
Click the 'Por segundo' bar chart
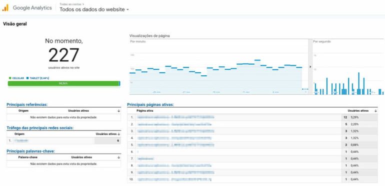coord(348,67)
